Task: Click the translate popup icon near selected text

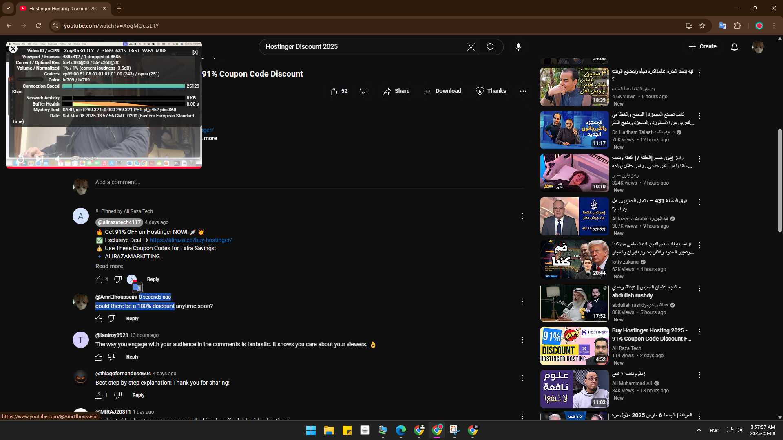Action: [x=137, y=288]
